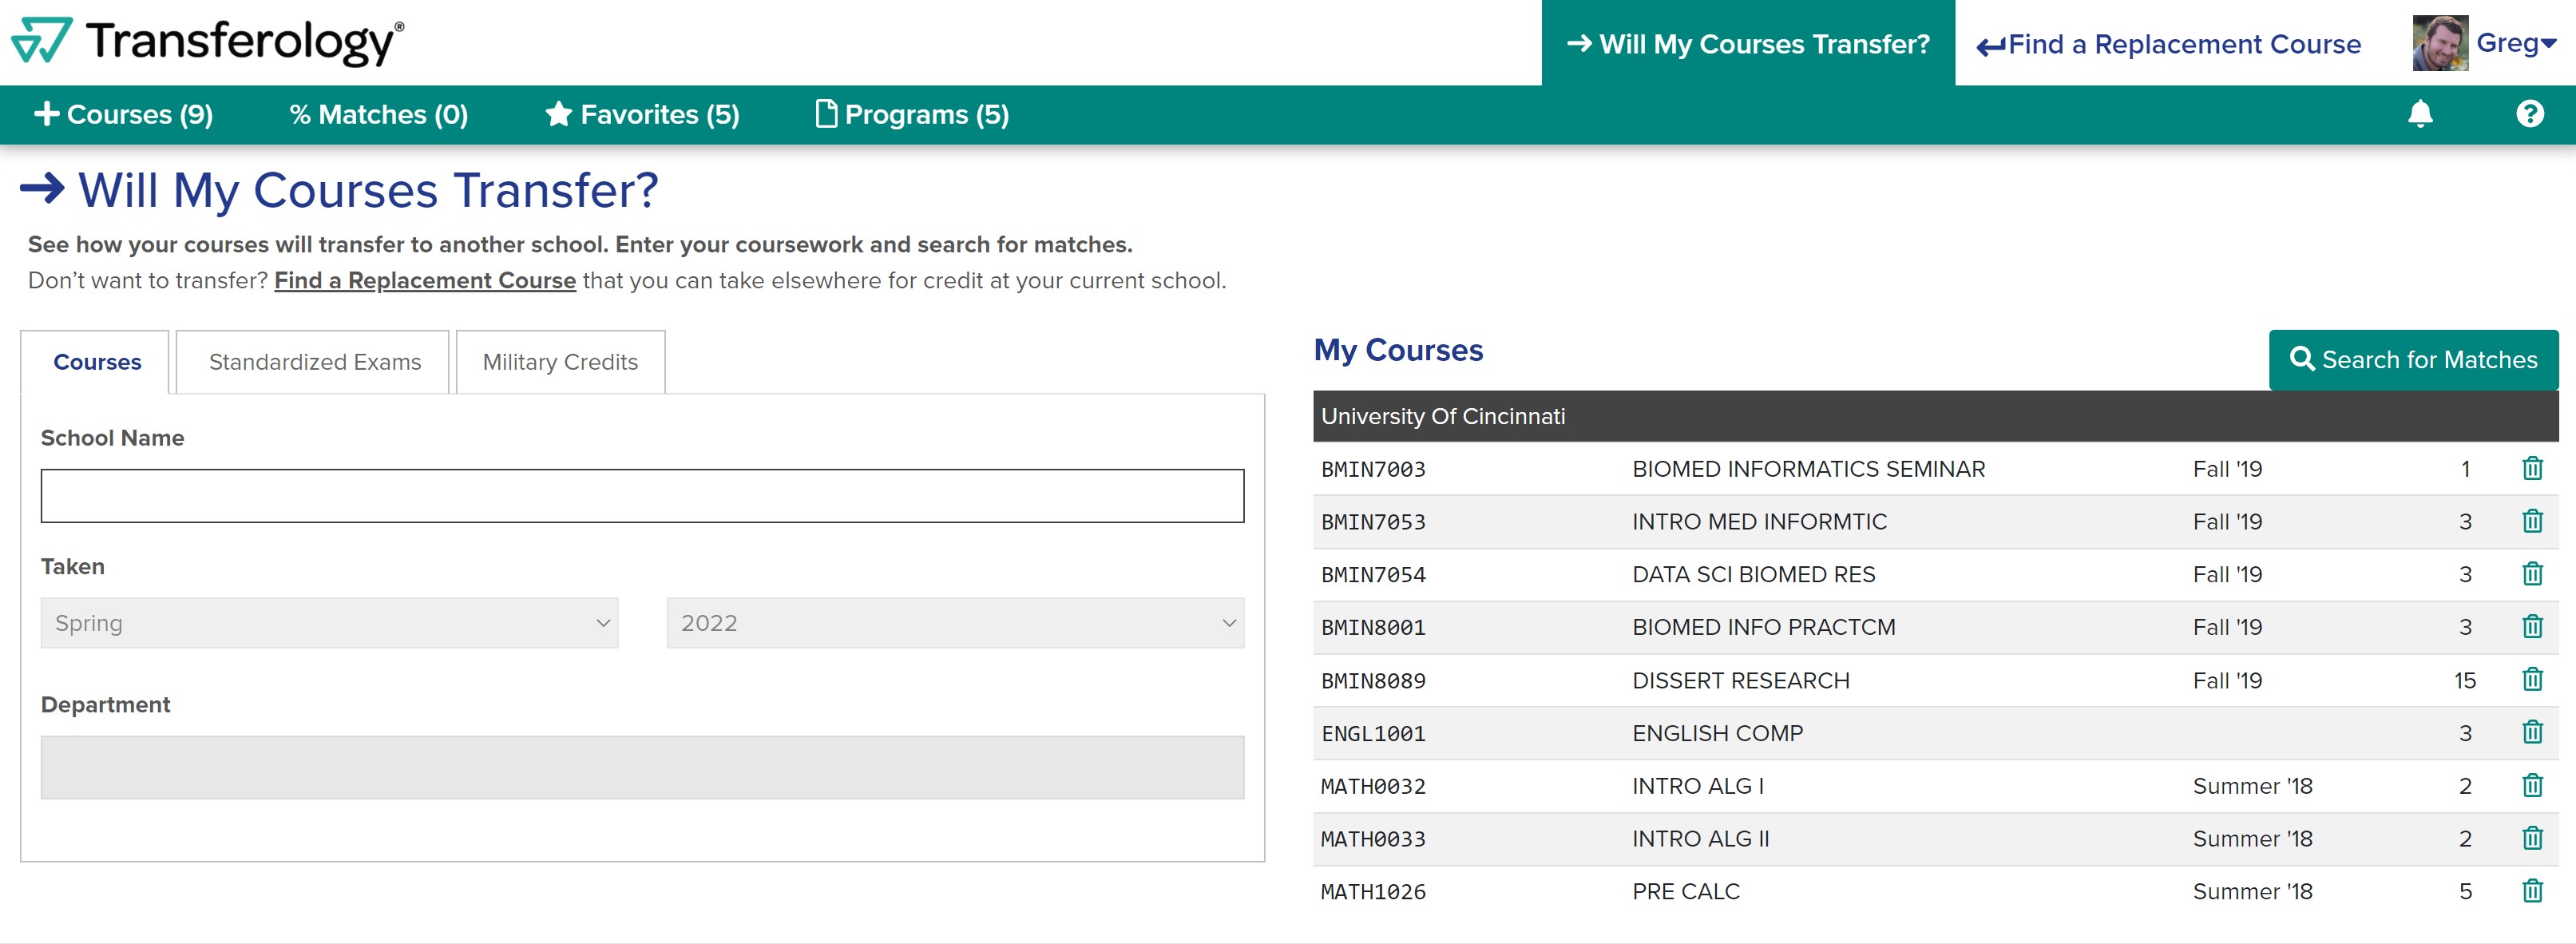Image resolution: width=2576 pixels, height=944 pixels.
Task: Select the Courses tab in the form
Action: 96,362
